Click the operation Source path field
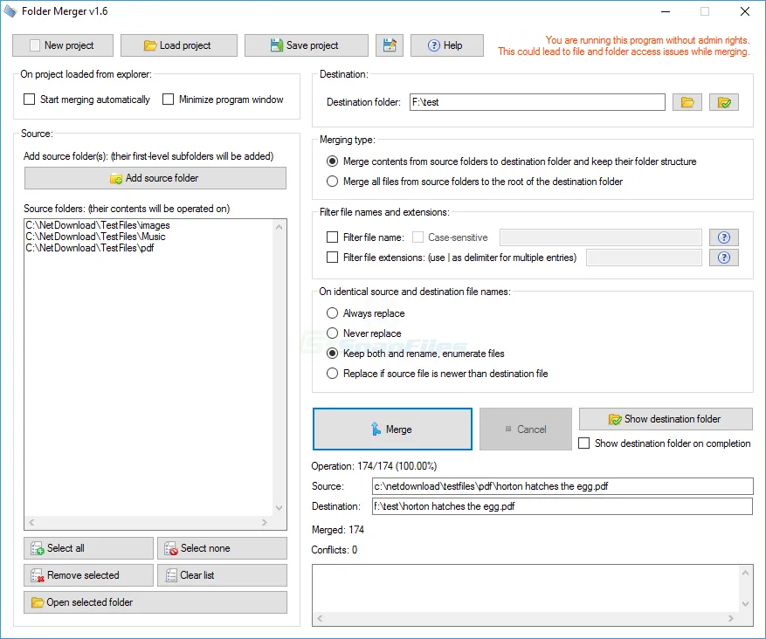Screen dimensions: 766x639 (562, 486)
